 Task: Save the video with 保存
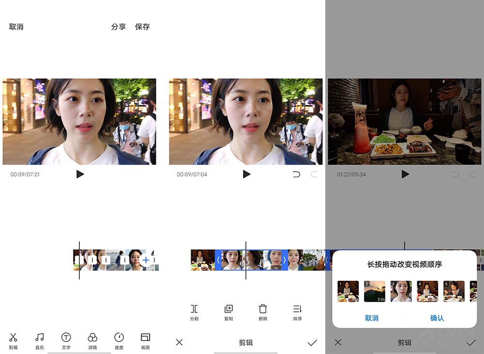point(143,27)
